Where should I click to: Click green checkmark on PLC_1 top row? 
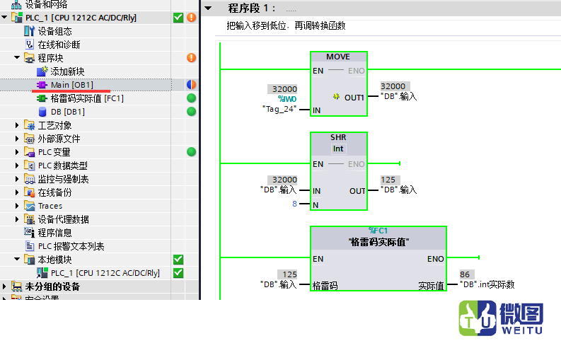point(178,17)
